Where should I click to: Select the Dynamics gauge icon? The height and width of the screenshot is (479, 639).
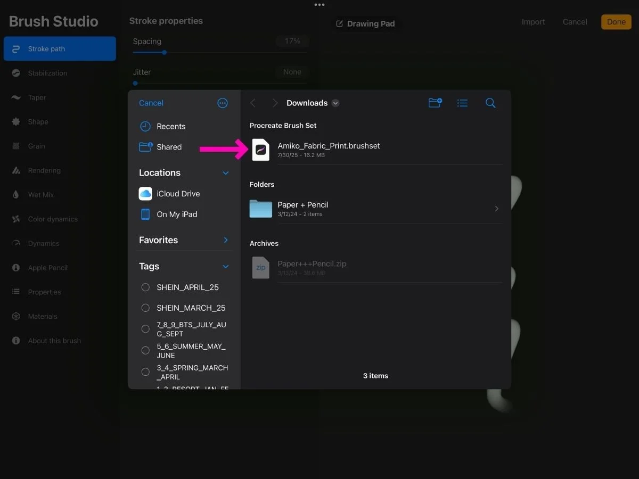tap(16, 243)
